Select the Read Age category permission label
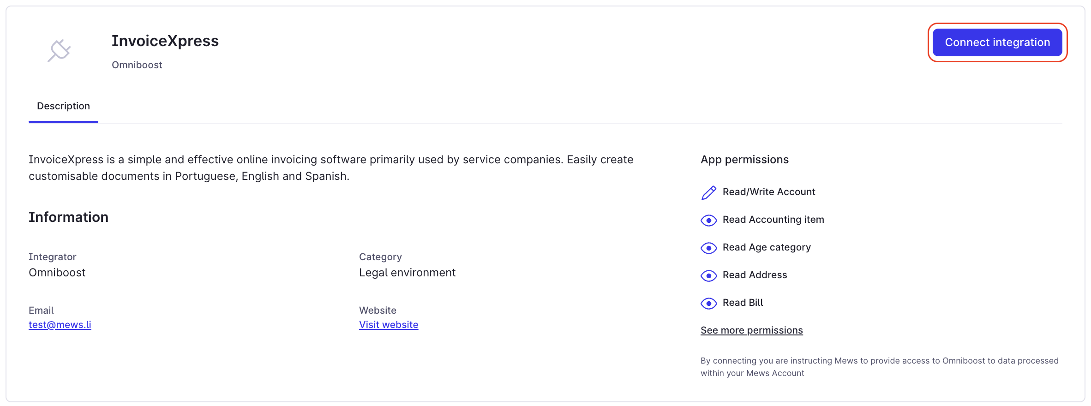The height and width of the screenshot is (406, 1091). pos(767,247)
